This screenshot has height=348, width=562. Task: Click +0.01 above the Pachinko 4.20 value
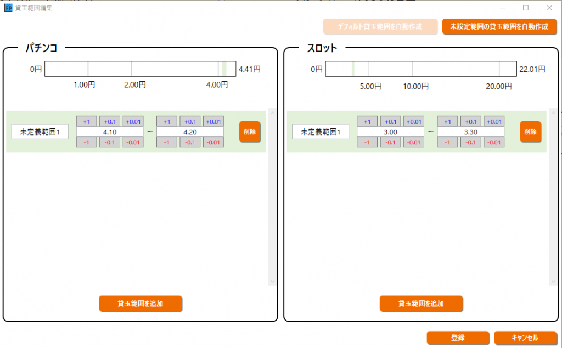(x=213, y=121)
